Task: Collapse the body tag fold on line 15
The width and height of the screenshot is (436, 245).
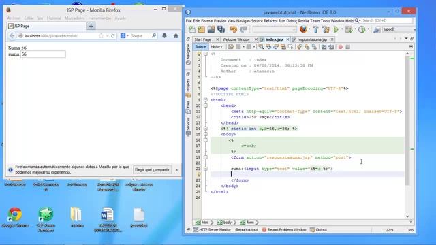Action: pyautogui.click(x=206, y=134)
